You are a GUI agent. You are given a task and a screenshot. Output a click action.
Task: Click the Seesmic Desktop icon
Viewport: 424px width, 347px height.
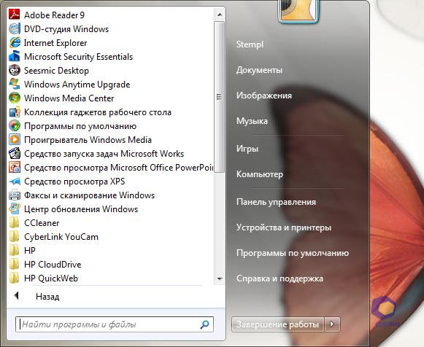[x=15, y=70]
